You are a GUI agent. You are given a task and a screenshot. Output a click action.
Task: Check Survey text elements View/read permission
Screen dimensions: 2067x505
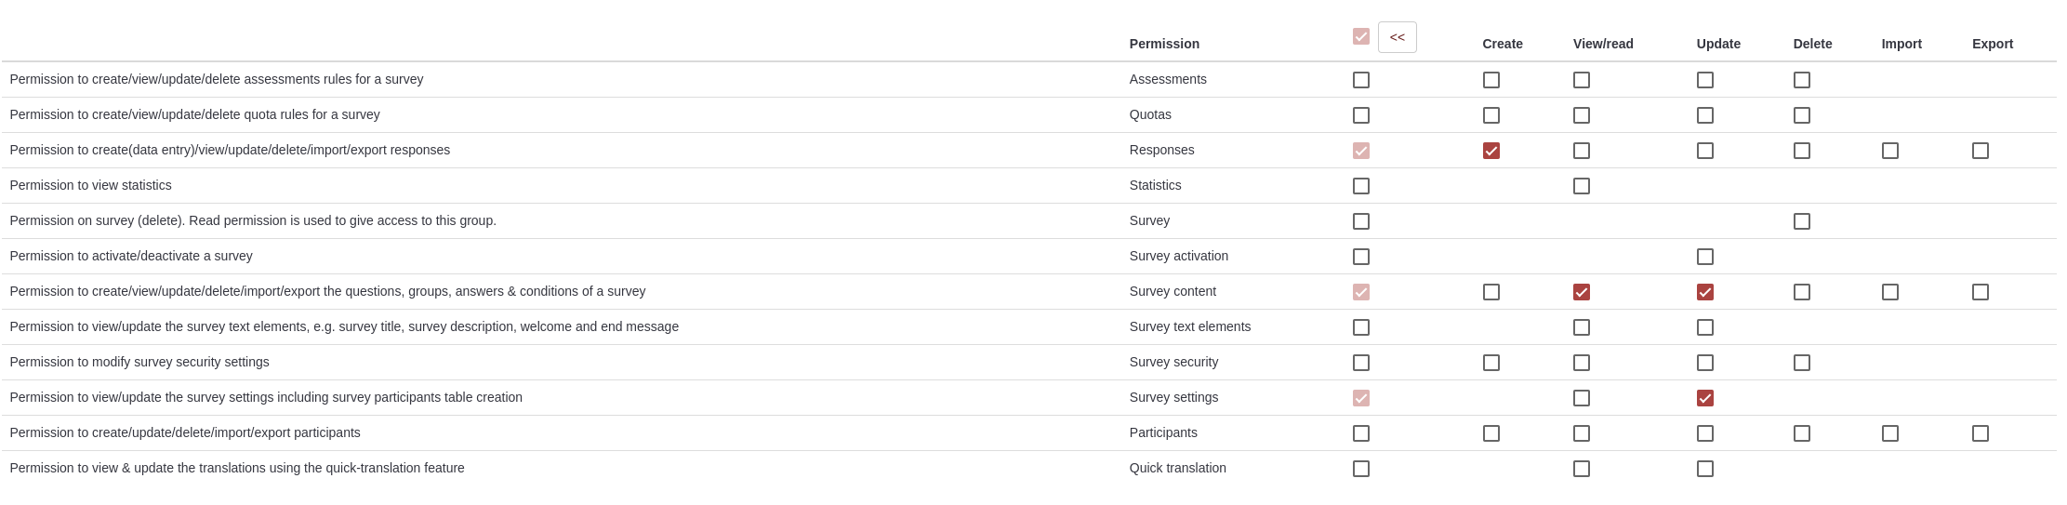(1581, 327)
